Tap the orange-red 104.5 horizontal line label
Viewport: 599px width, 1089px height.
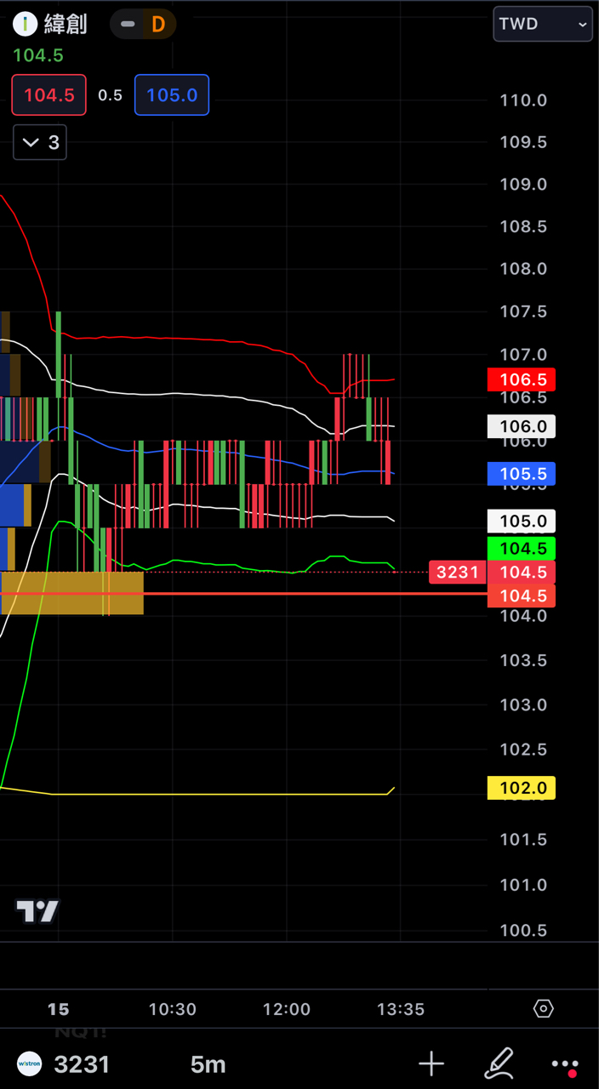[x=522, y=596]
